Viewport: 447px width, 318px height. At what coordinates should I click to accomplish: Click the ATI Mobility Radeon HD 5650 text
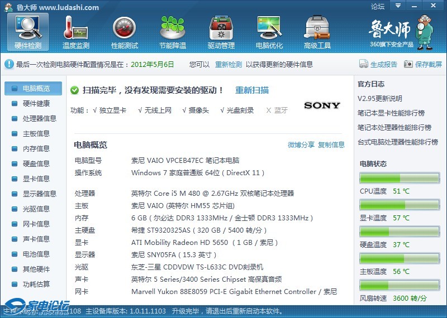point(205,243)
